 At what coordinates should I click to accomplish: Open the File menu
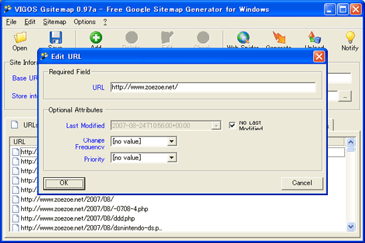coord(11,22)
